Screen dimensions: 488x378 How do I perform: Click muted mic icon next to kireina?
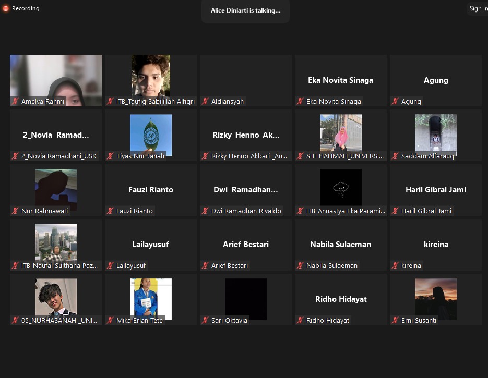pos(396,266)
